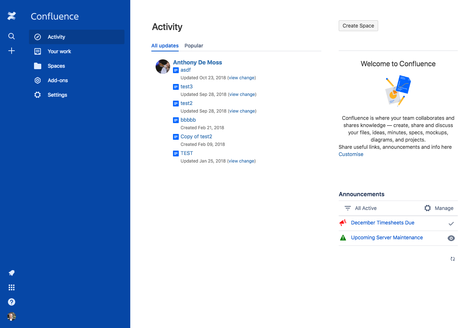Open the Anthony De Moss profile link
Screen dimensions: 465x328
[198, 62]
